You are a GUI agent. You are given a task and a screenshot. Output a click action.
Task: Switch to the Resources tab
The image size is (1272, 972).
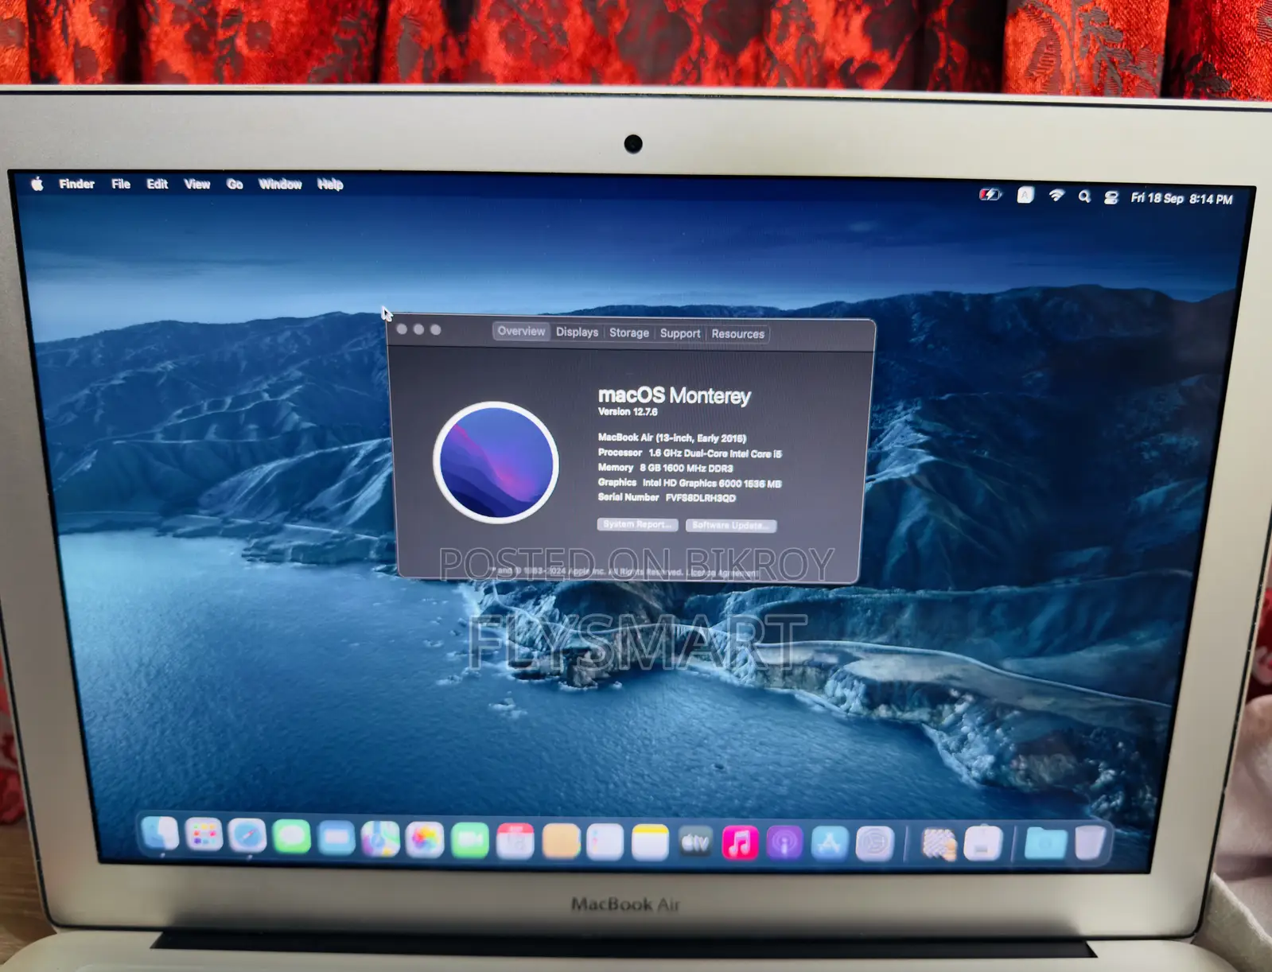(x=737, y=334)
